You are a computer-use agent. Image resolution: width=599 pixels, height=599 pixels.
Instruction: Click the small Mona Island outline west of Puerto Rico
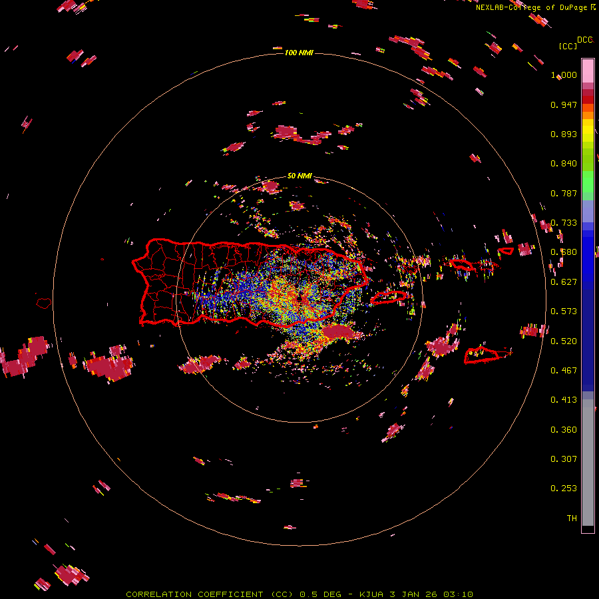click(44, 303)
